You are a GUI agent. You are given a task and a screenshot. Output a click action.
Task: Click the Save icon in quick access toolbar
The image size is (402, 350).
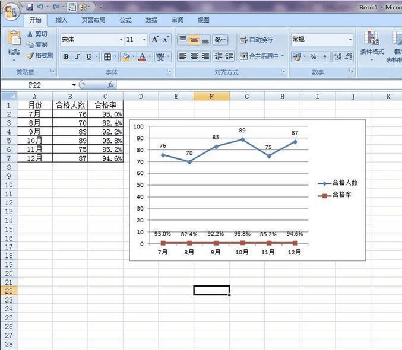tap(30, 7)
